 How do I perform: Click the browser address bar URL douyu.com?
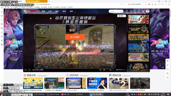coord(43,4)
